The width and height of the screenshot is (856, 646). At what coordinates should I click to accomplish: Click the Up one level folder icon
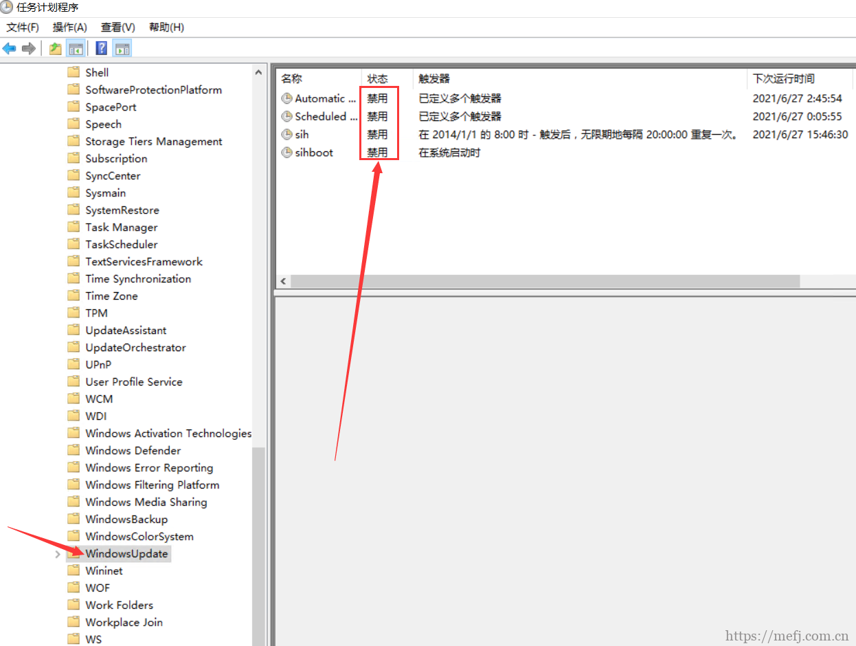tap(56, 49)
